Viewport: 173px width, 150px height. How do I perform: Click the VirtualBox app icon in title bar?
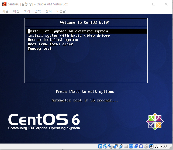pyautogui.click(x=4, y=4)
